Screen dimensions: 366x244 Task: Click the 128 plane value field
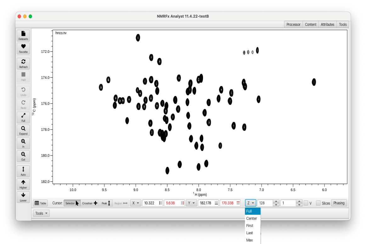(265, 203)
